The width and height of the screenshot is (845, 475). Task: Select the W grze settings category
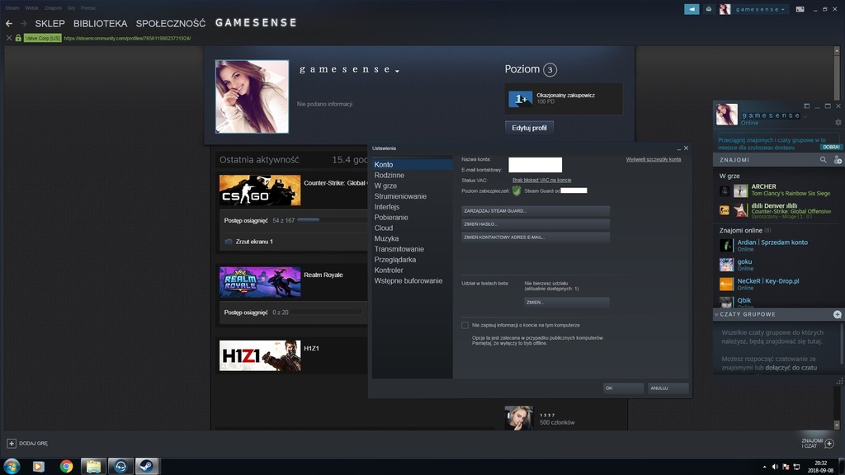pyautogui.click(x=413, y=186)
